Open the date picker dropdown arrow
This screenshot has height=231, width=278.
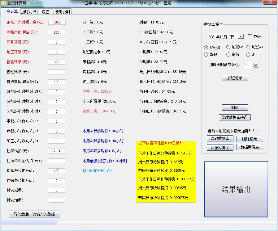[241, 37]
